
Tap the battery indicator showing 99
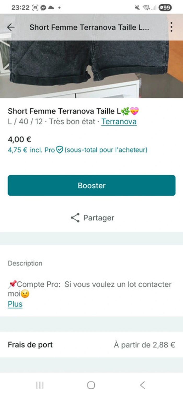pyautogui.click(x=165, y=8)
